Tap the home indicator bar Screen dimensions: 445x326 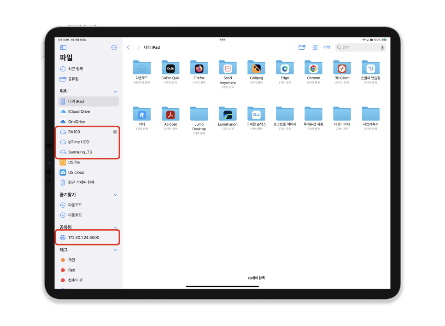[222, 286]
